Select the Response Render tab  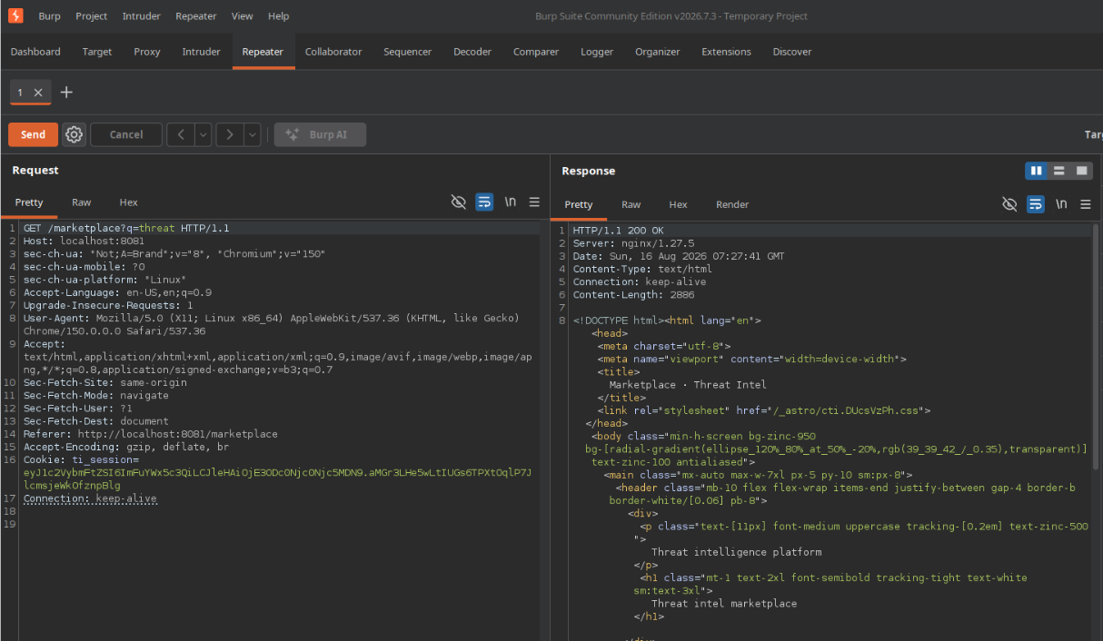pyautogui.click(x=732, y=204)
